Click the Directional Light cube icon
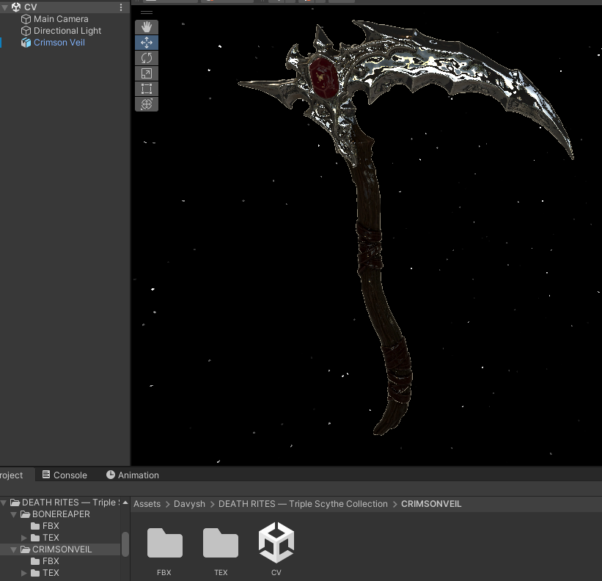Viewport: 602px width, 581px height. (x=26, y=31)
